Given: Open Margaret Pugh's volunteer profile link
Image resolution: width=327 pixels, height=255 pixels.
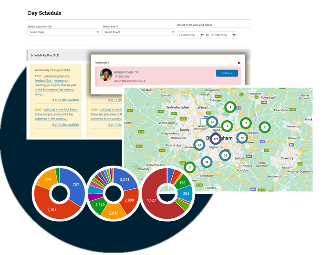Looking at the screenshot, I should coord(124,72).
